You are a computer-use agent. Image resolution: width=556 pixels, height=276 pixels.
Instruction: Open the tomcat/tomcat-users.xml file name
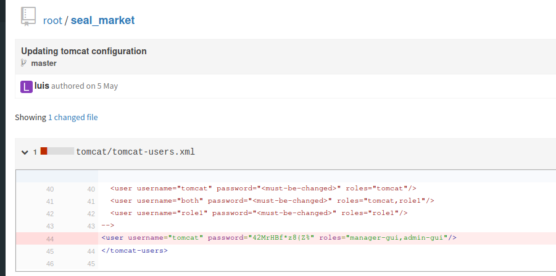pos(135,152)
